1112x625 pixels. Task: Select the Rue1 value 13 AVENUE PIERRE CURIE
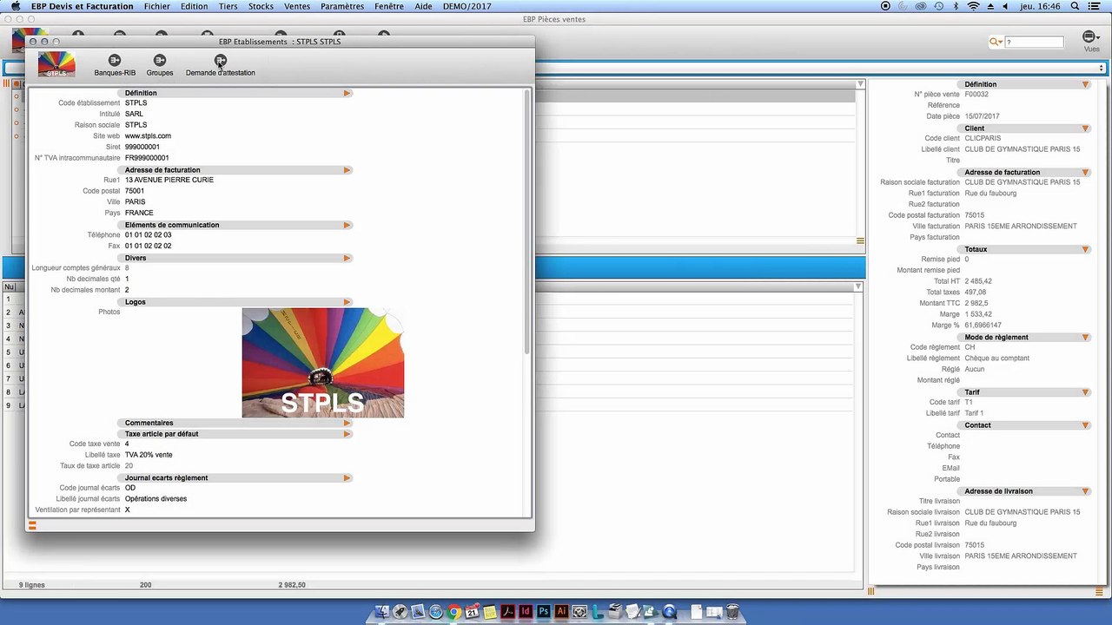click(169, 181)
